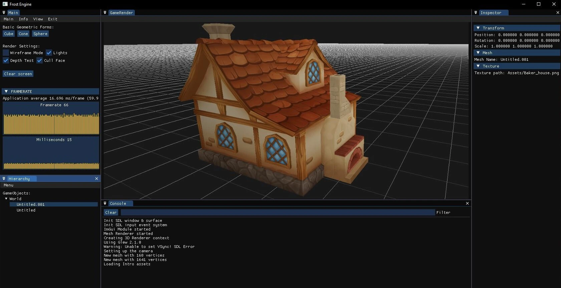Click 'New mesh with 1641 vertices' log line
The image size is (561, 288).
135,260
